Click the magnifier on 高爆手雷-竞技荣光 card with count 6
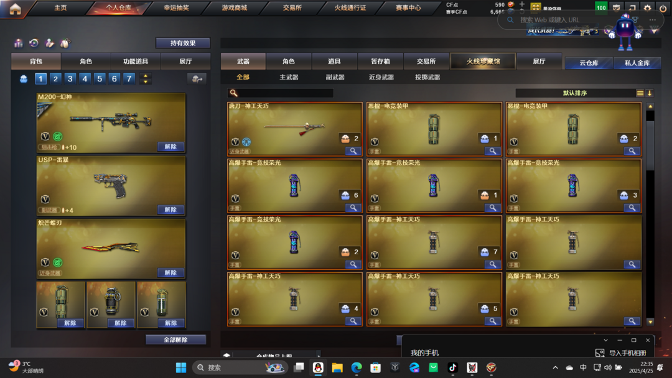 (x=353, y=208)
